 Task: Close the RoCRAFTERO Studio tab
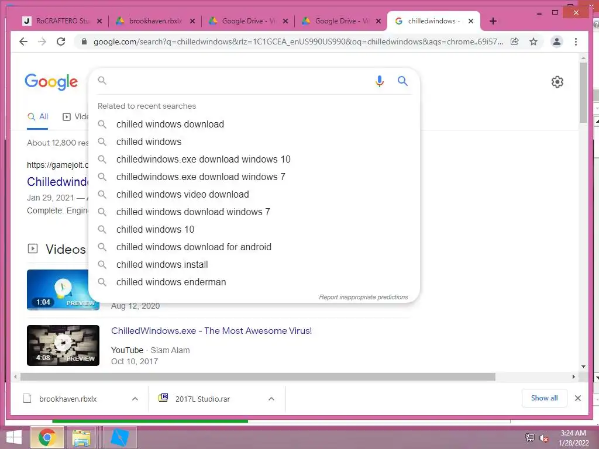coord(99,21)
